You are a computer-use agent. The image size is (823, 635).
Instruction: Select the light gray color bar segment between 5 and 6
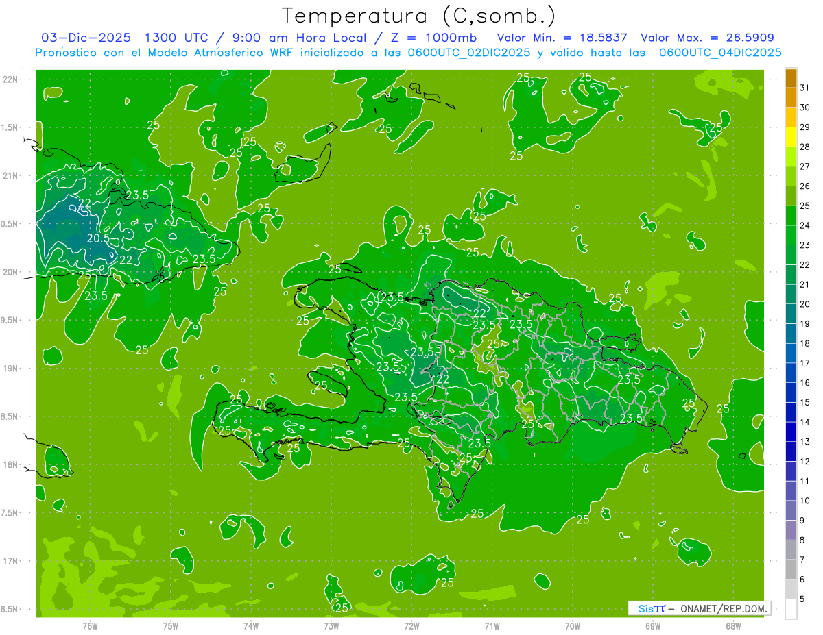[791, 589]
